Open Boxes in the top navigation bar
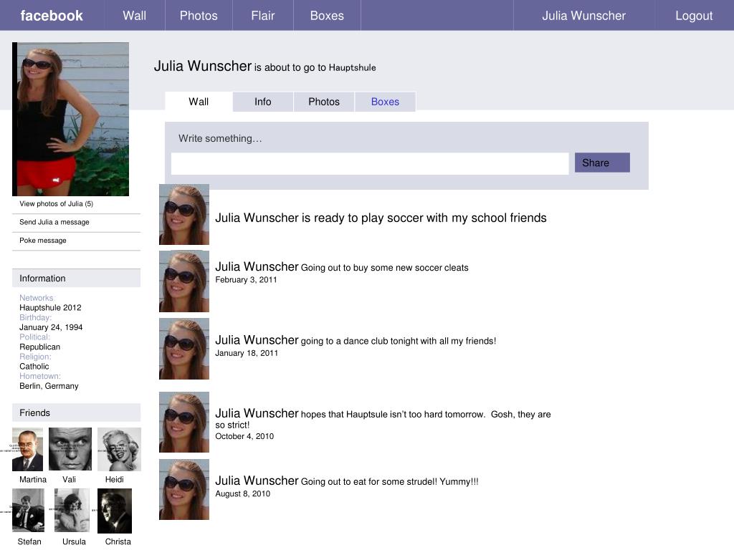This screenshot has width=734, height=550. (x=327, y=16)
